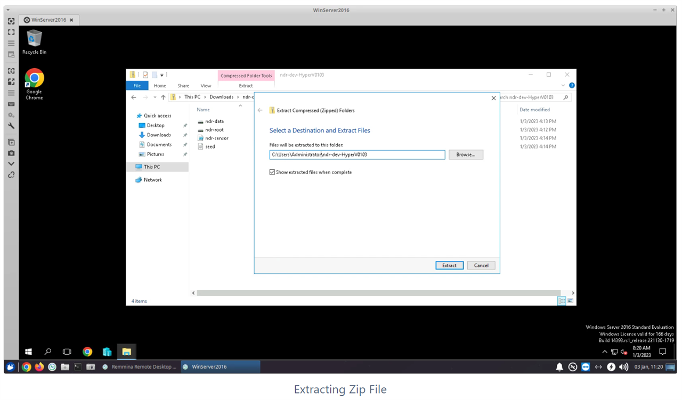Sort by the Name column header
This screenshot has width=682, height=400.
tap(203, 110)
